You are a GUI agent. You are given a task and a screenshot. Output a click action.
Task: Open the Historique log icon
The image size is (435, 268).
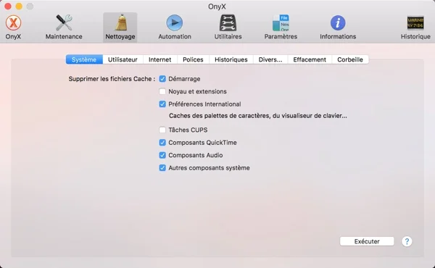click(415, 22)
